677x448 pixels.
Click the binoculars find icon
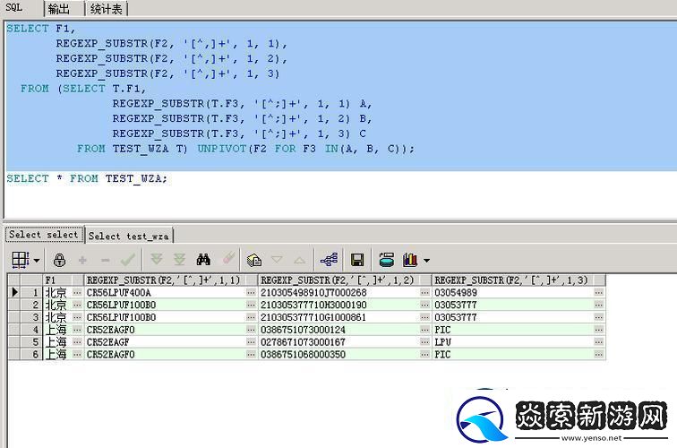[x=204, y=261]
